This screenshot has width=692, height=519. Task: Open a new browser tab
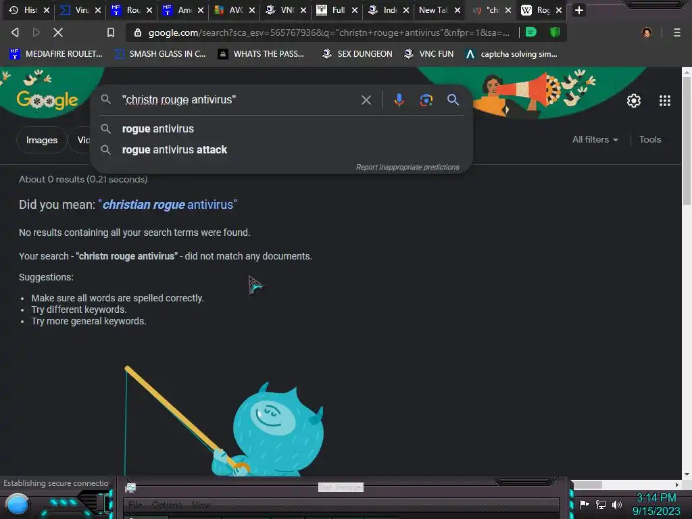pos(579,9)
